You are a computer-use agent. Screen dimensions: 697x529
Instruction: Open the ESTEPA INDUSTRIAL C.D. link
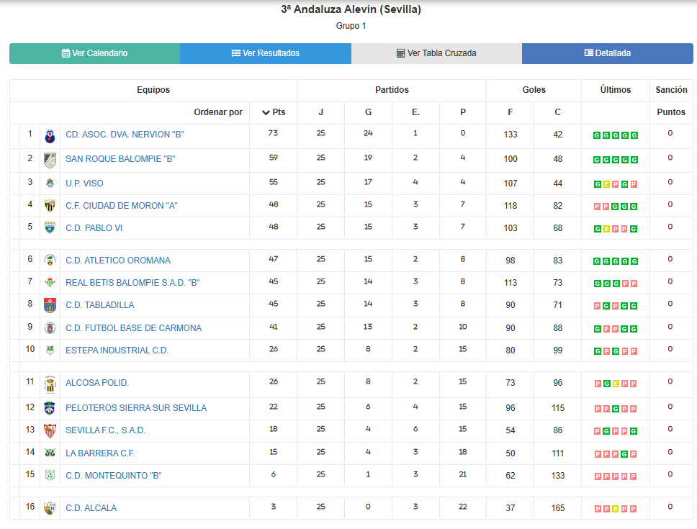pos(117,351)
